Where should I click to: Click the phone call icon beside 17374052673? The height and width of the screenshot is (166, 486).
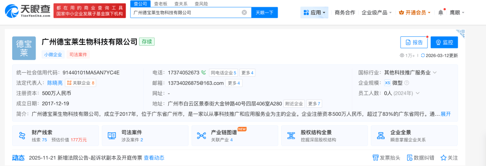(x=203, y=73)
